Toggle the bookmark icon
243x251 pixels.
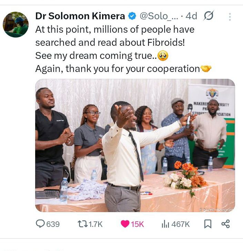coord(207,224)
